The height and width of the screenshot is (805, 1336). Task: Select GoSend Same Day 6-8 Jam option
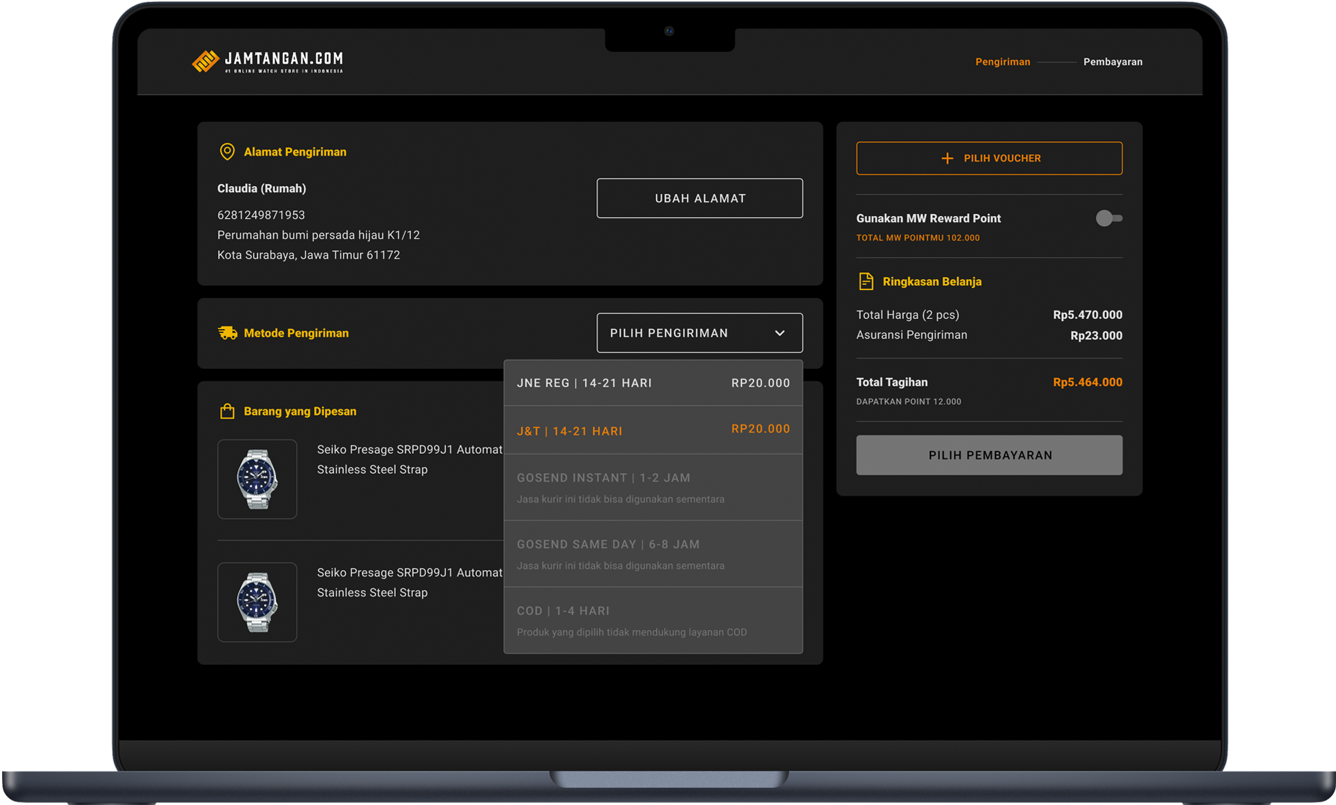[x=653, y=554]
